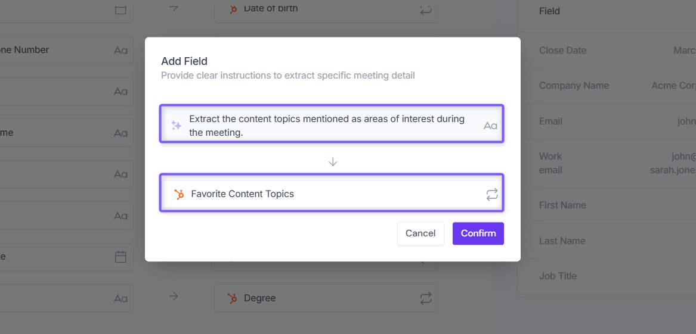Select the Company Name row in preview panel
696x334 pixels.
pyautogui.click(x=607, y=86)
